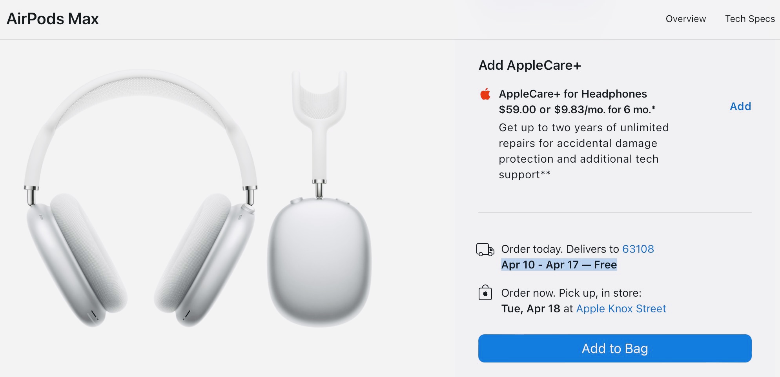Click Add to Bag
This screenshot has height=377, width=780.
pos(614,348)
